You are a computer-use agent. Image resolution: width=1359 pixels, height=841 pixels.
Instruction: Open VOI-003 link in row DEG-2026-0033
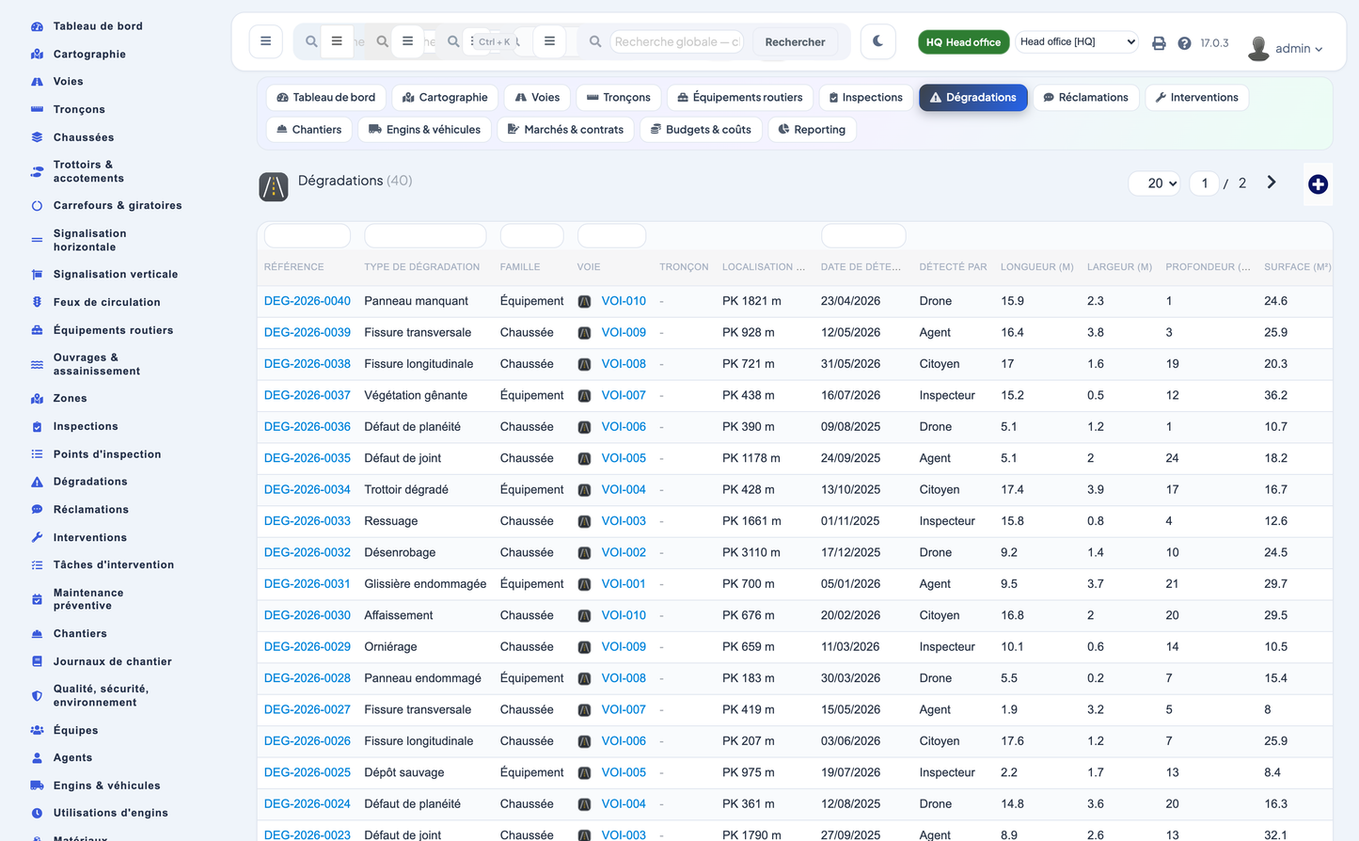click(624, 521)
